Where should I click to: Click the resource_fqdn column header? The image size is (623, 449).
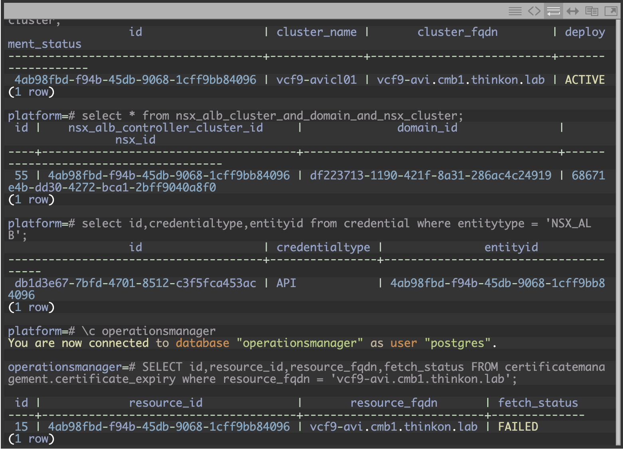pos(393,403)
